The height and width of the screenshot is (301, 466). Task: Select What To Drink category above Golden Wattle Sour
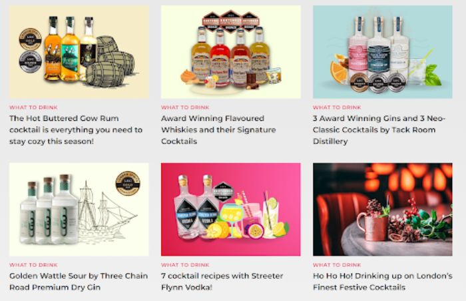tap(33, 265)
